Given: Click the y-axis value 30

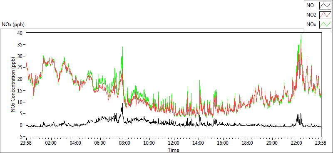Looking at the screenshot, I should point(20,56).
